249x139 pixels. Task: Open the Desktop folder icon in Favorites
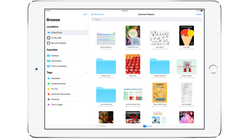tap(49, 56)
